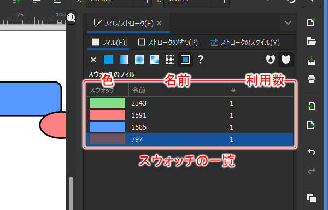Export the document with the export icon
The height and width of the screenshot is (210, 328).
(311, 125)
